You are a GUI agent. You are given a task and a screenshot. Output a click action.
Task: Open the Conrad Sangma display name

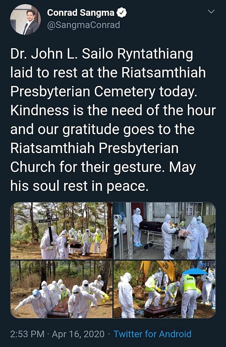point(81,13)
